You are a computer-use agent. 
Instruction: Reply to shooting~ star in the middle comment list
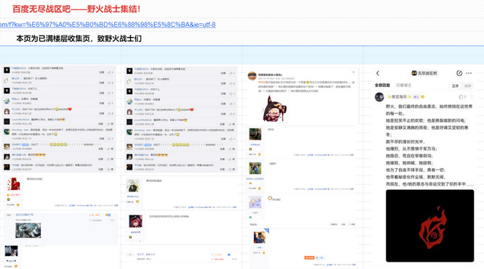223,139
